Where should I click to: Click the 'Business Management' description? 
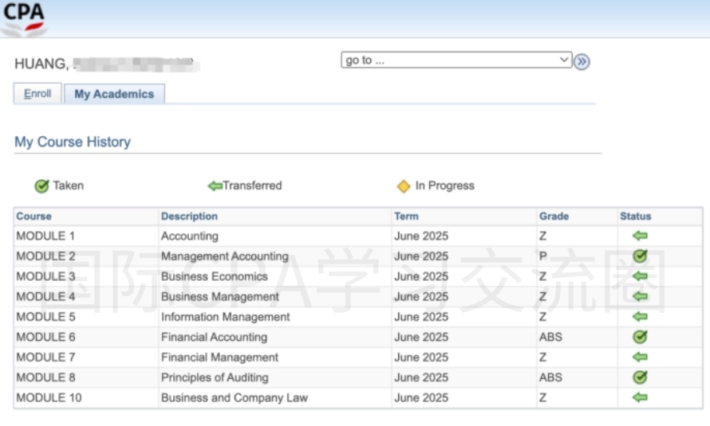220,297
